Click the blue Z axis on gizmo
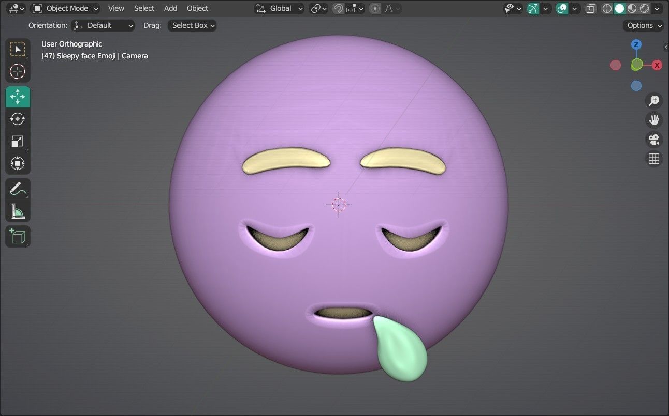 [x=636, y=44]
